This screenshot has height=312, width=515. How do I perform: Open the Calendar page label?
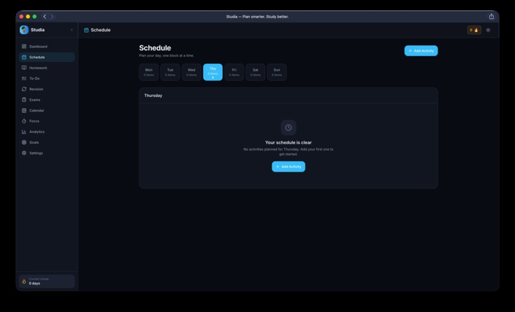point(36,110)
